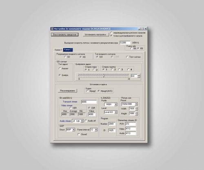Screen dimensions: 204x170
Task: Maximize the encoder settings window
Action: pos(142,29)
